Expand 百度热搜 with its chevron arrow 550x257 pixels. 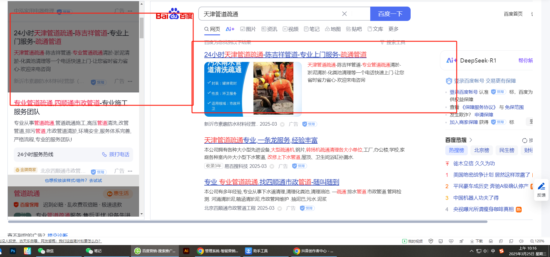pos(471,140)
